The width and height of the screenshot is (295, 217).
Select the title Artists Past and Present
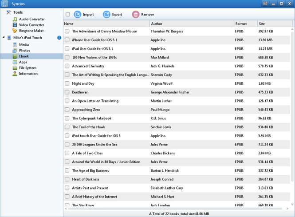click(90, 188)
